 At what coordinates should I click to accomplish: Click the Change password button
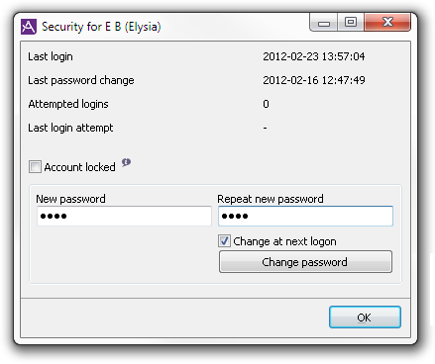305,262
